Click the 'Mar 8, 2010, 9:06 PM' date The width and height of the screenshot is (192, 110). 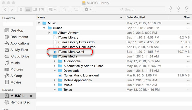coord(142,75)
